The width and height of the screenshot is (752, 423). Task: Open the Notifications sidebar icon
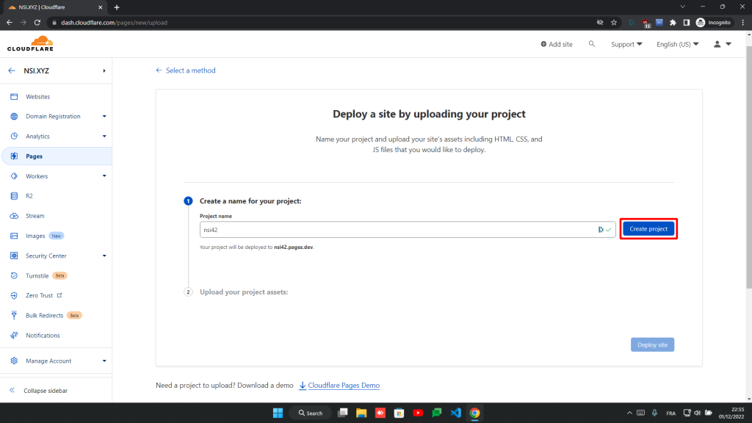[14, 335]
